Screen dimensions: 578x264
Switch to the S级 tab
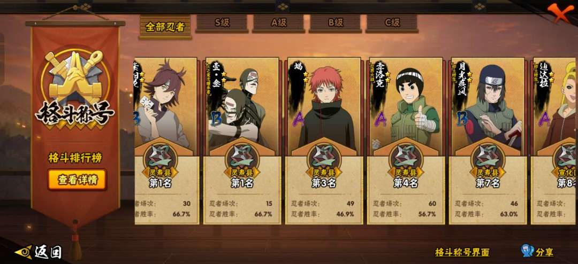(x=222, y=23)
